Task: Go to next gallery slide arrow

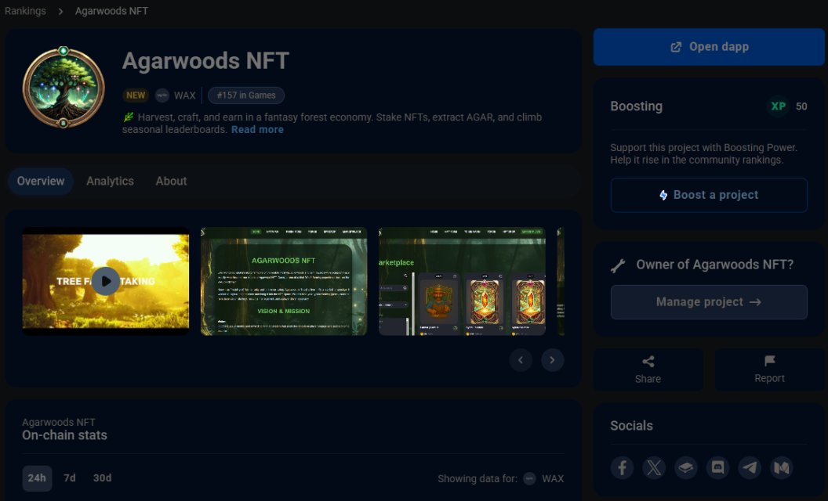Action: coord(552,360)
